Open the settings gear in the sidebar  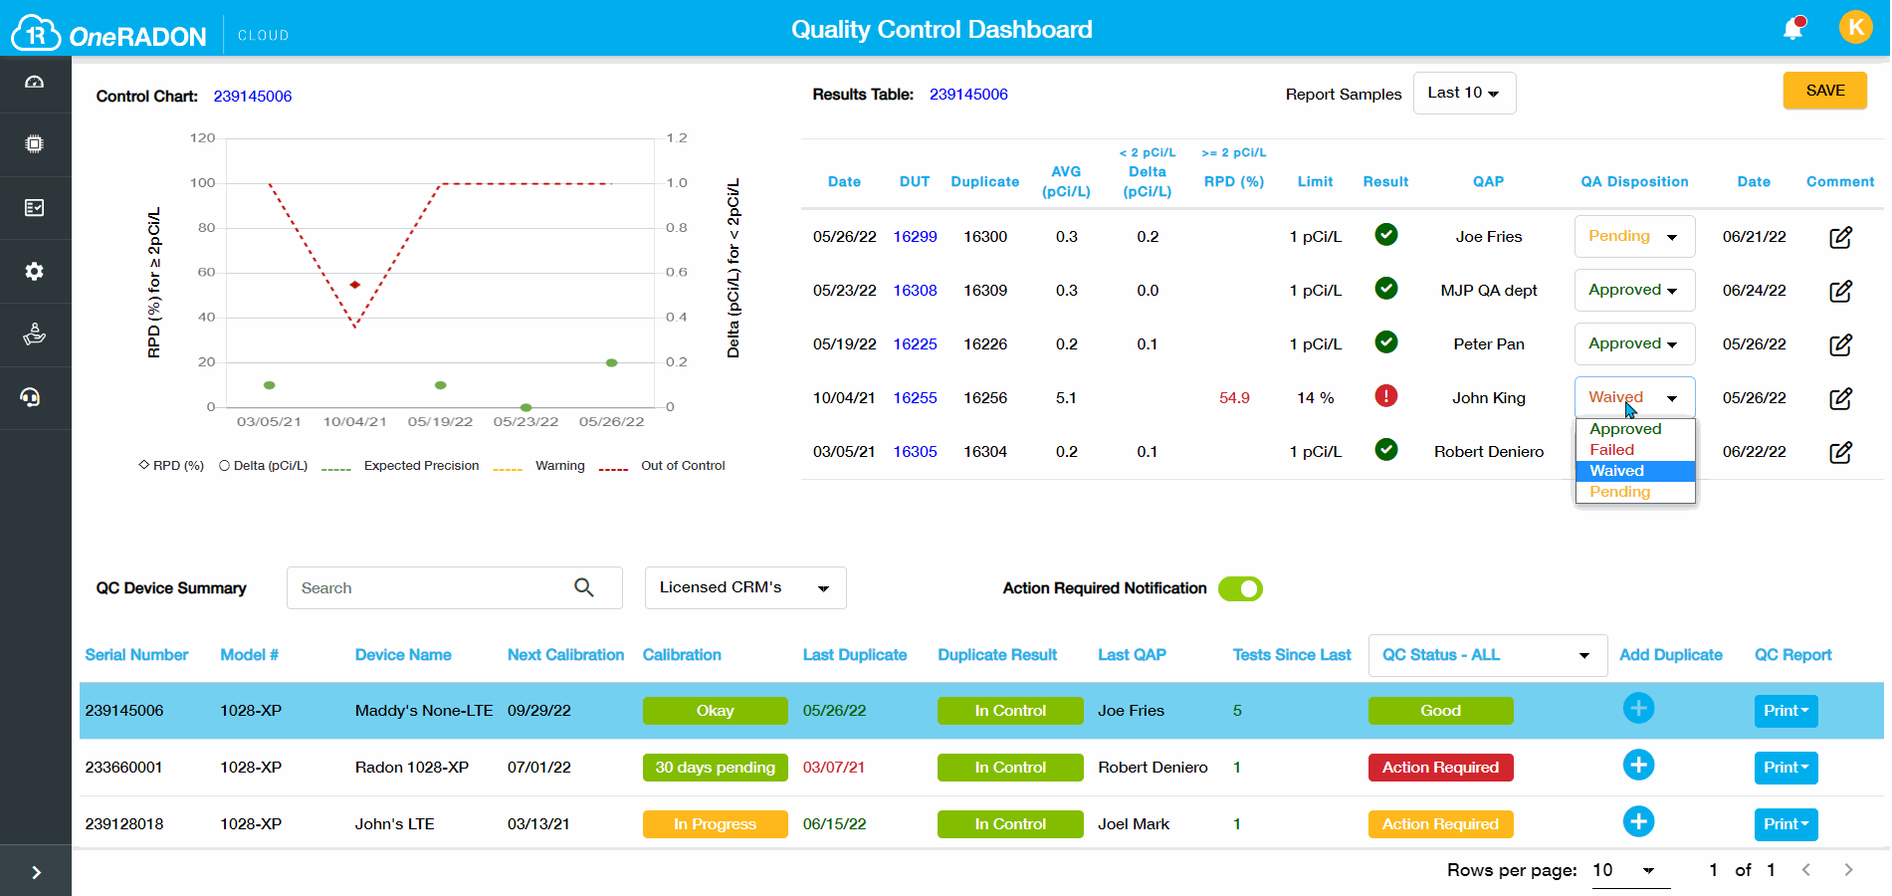35,271
